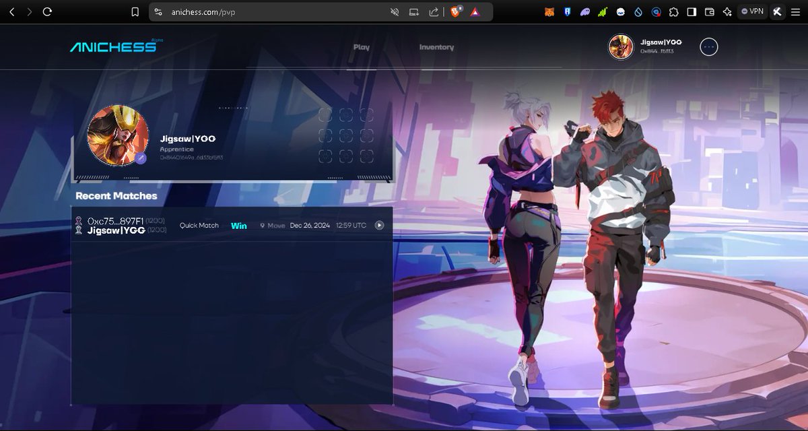Screen dimensions: 808x431
Task: Open the blue shield extension icon
Action: pyautogui.click(x=568, y=12)
